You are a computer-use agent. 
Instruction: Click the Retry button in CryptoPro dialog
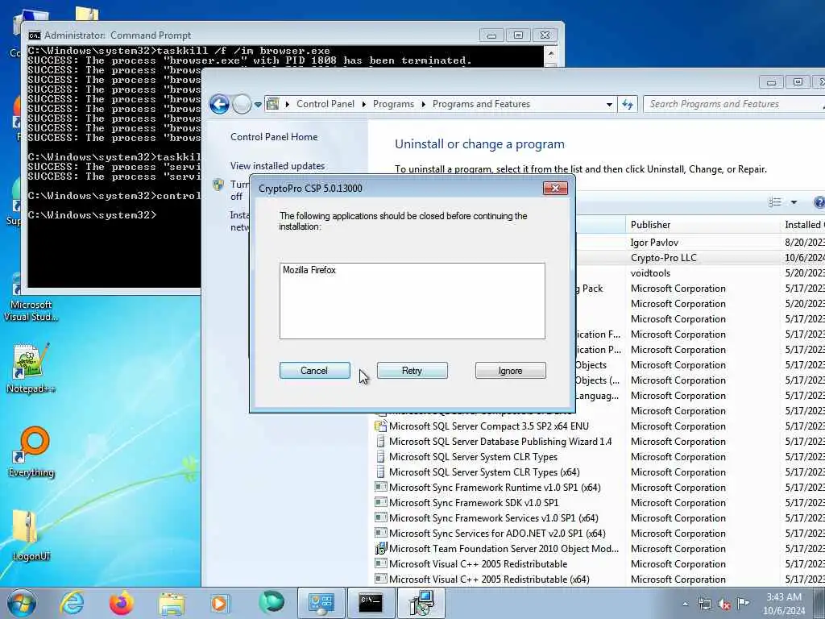(x=412, y=371)
